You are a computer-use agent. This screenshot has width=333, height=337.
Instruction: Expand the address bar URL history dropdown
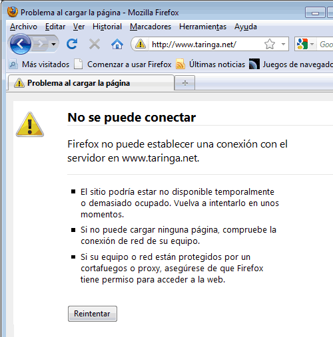click(x=283, y=44)
